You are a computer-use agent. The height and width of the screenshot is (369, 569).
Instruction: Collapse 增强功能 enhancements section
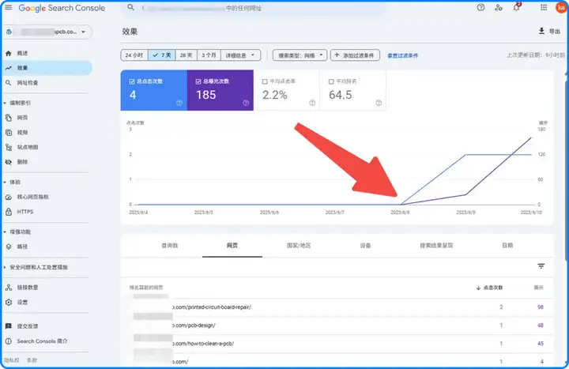tap(5, 232)
